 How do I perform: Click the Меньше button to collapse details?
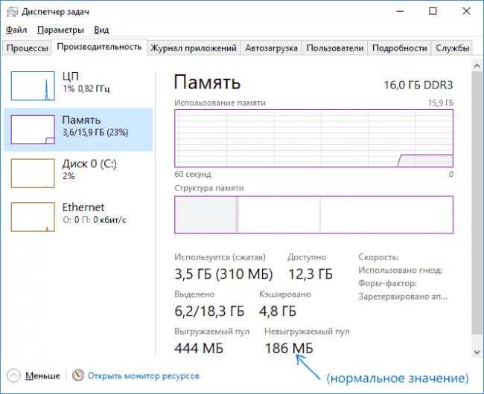pos(42,375)
